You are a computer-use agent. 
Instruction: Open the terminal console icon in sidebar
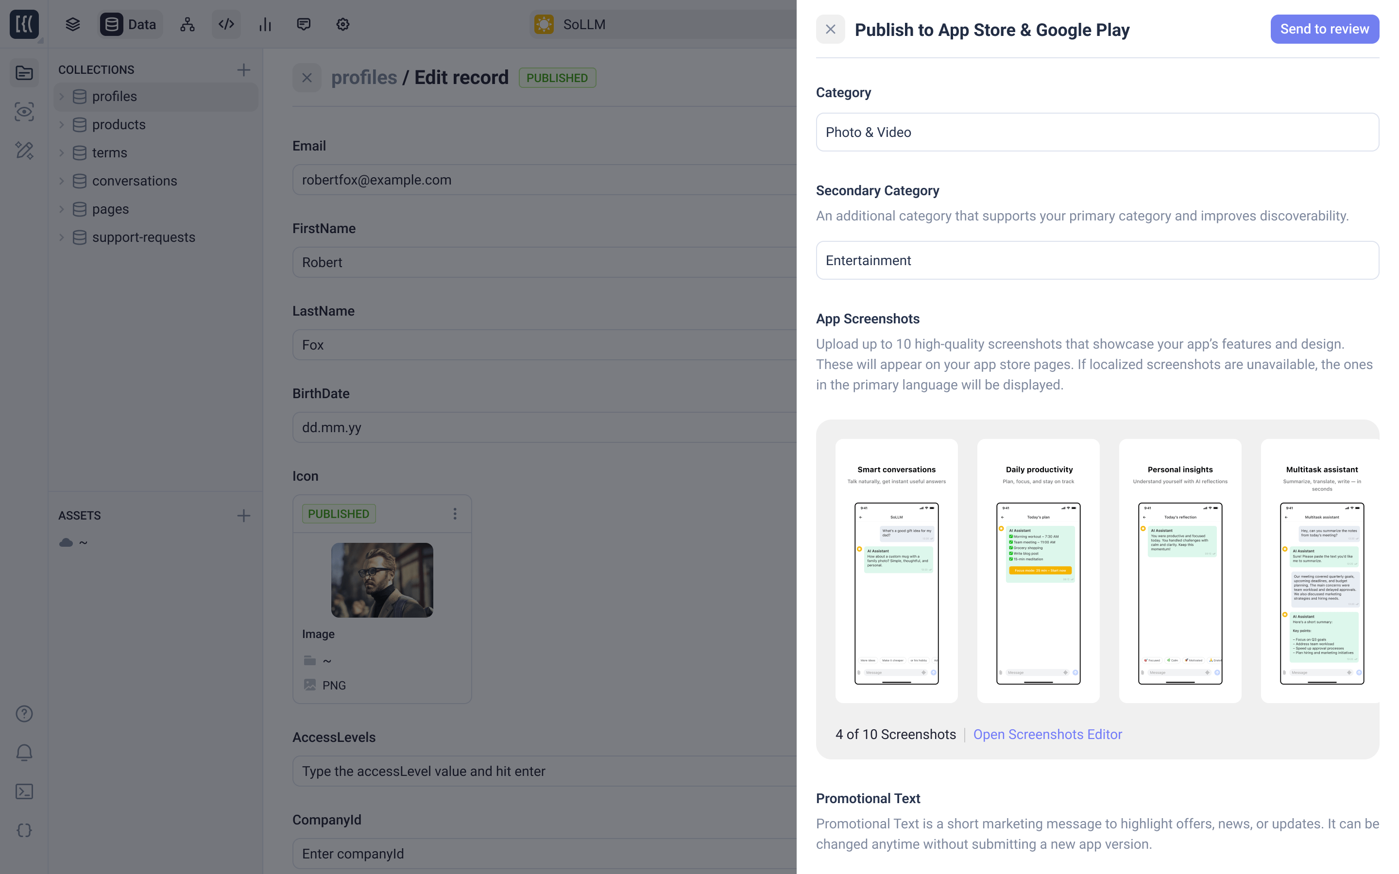point(24,791)
